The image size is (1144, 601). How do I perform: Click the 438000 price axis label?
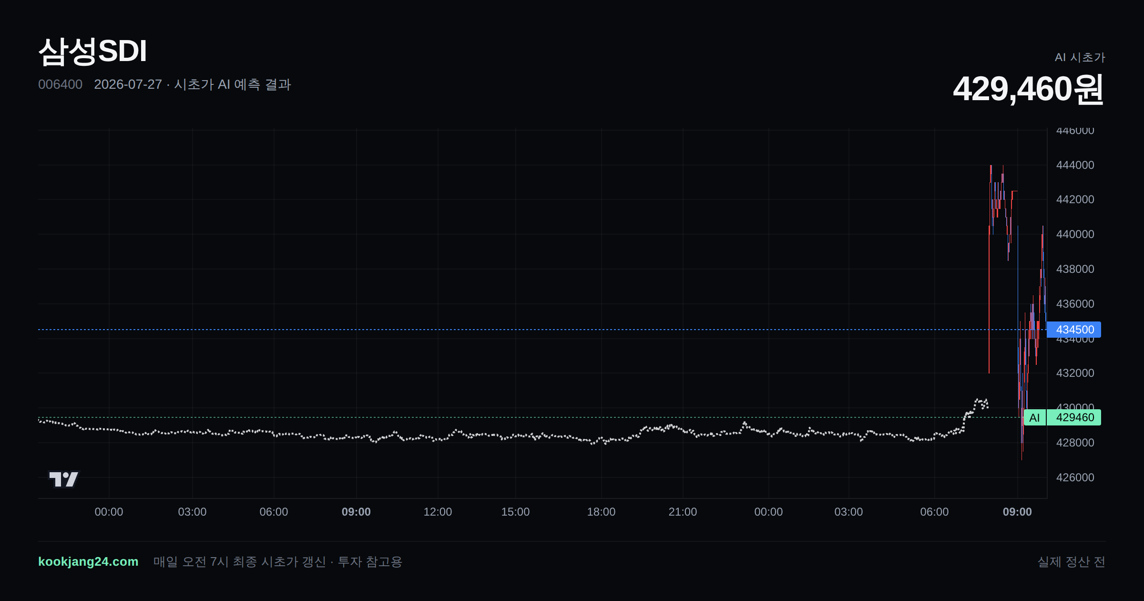tap(1075, 269)
